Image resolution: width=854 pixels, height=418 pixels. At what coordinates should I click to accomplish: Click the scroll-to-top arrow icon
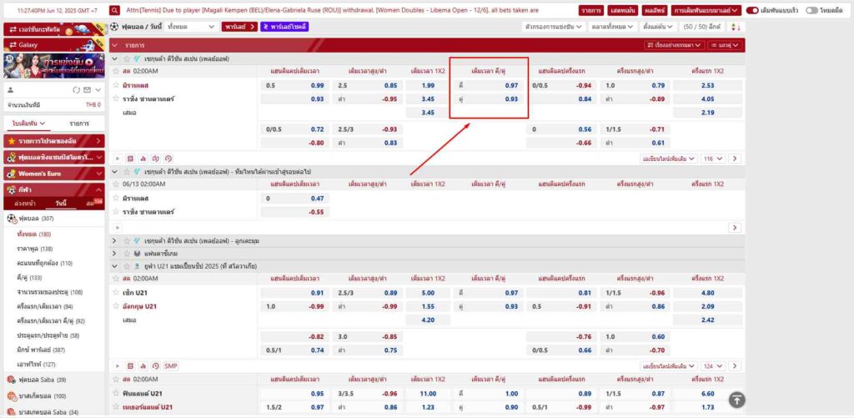pyautogui.click(x=736, y=400)
